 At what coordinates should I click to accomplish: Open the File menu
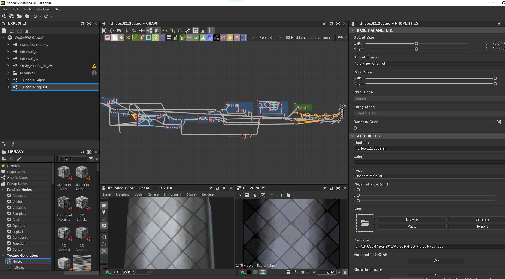[x=5, y=9]
